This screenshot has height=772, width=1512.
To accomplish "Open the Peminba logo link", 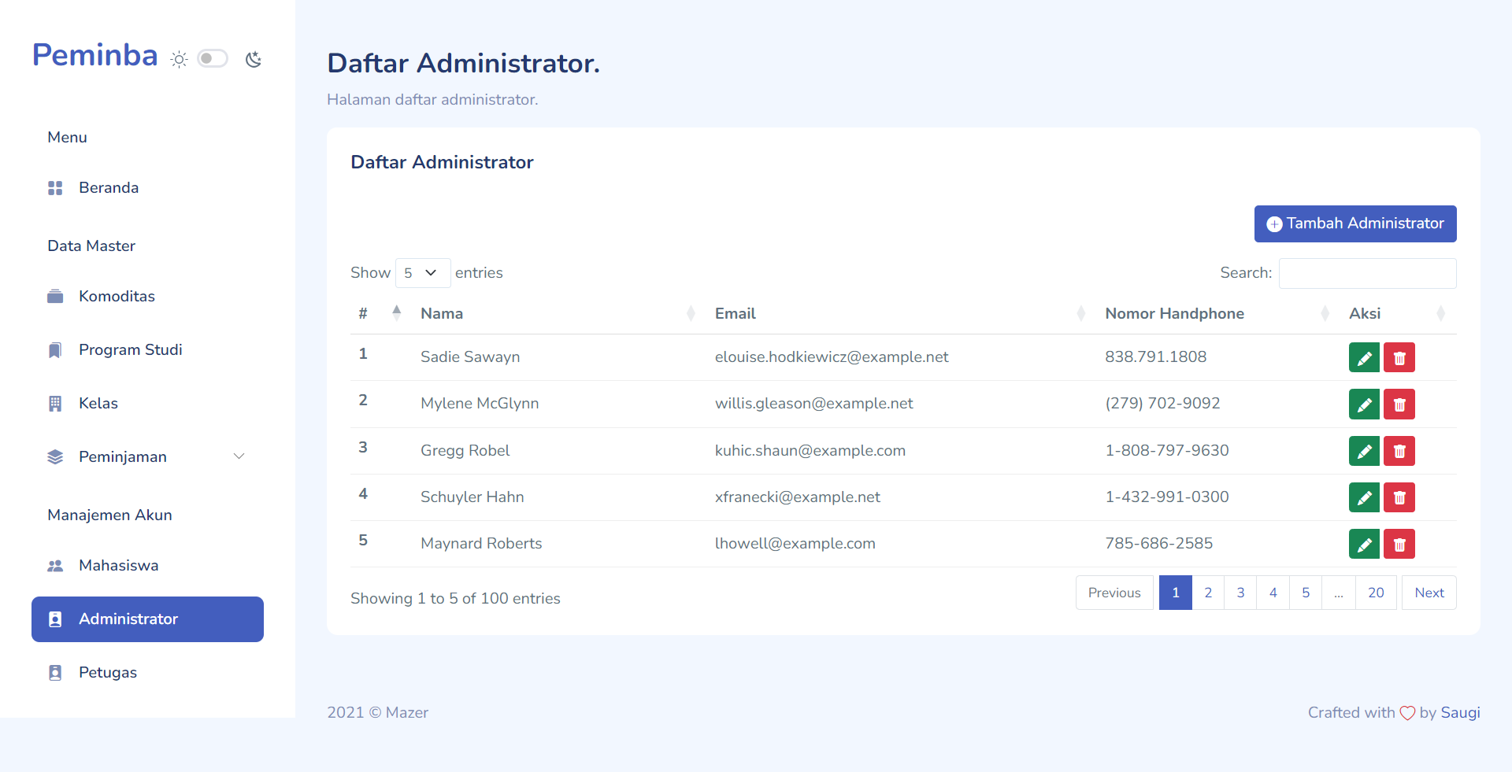I will pyautogui.click(x=94, y=55).
